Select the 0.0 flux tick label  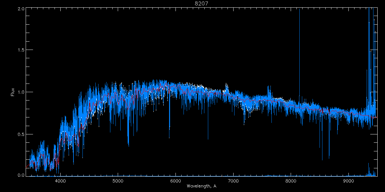coord(21,175)
